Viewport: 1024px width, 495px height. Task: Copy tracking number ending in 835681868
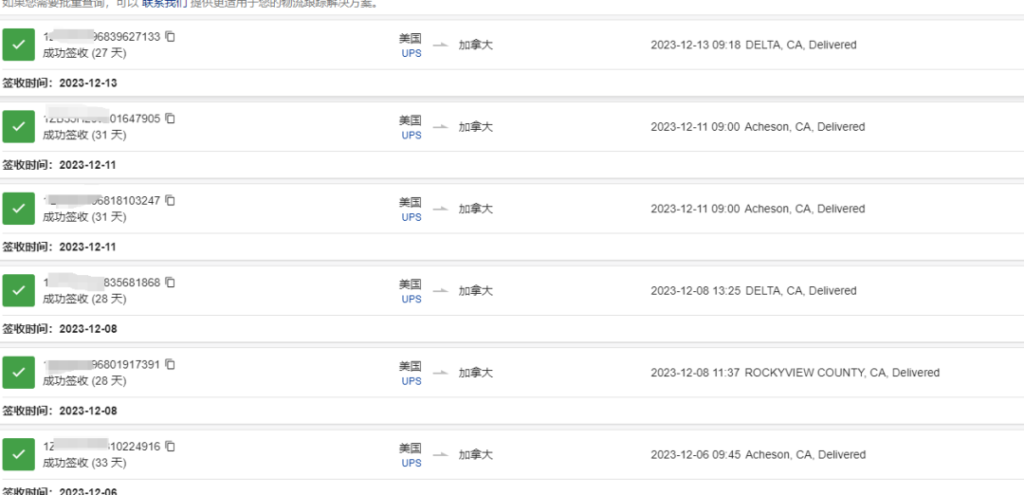tap(170, 283)
